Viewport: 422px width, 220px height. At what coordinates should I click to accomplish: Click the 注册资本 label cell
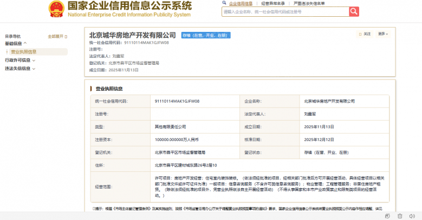click(120, 139)
